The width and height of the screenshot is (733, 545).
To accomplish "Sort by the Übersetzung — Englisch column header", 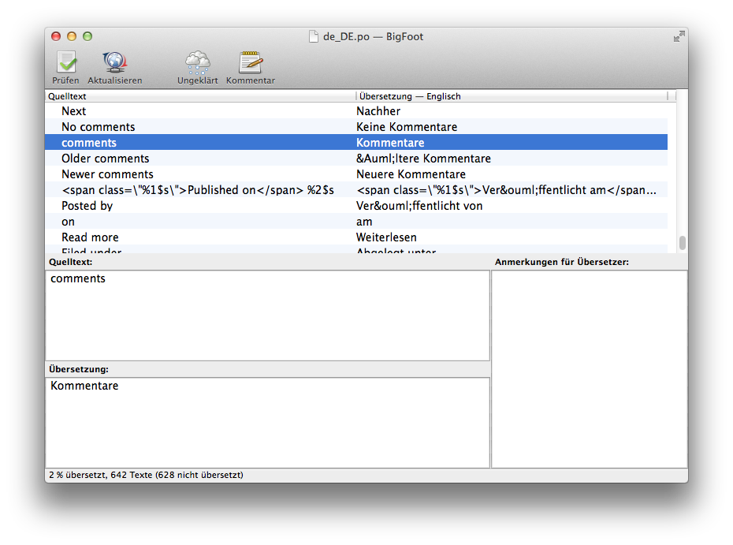I will (x=512, y=96).
